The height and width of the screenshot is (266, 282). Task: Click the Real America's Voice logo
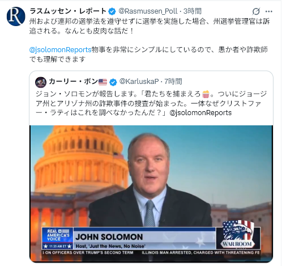pyautogui.click(x=57, y=239)
